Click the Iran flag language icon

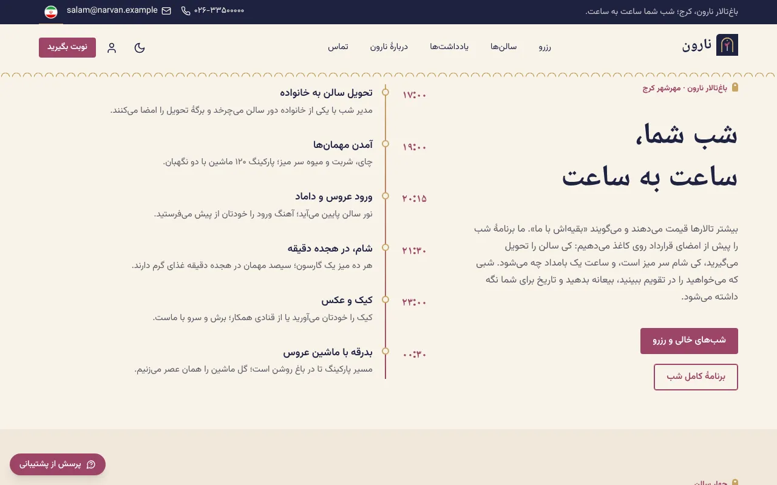tap(51, 12)
